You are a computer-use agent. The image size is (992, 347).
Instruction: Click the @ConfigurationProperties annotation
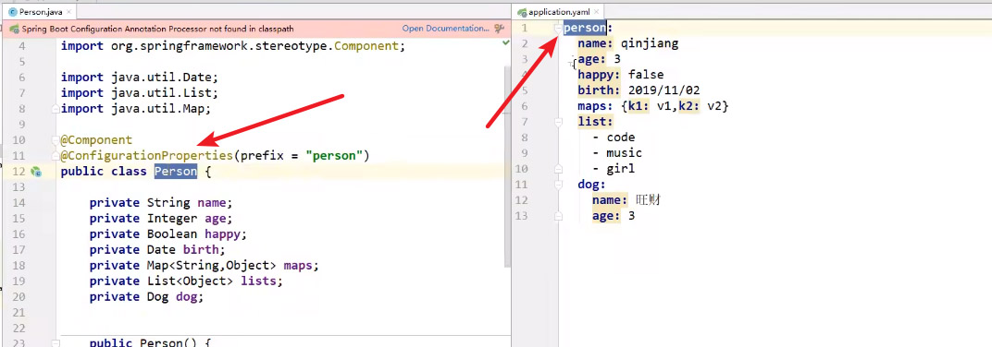[146, 156]
